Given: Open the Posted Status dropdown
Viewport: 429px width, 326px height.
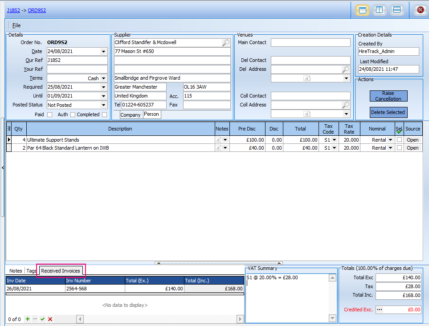Looking at the screenshot, I should [104, 105].
